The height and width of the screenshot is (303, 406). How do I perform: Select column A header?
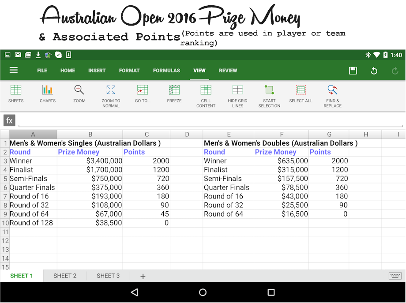pyautogui.click(x=33, y=134)
